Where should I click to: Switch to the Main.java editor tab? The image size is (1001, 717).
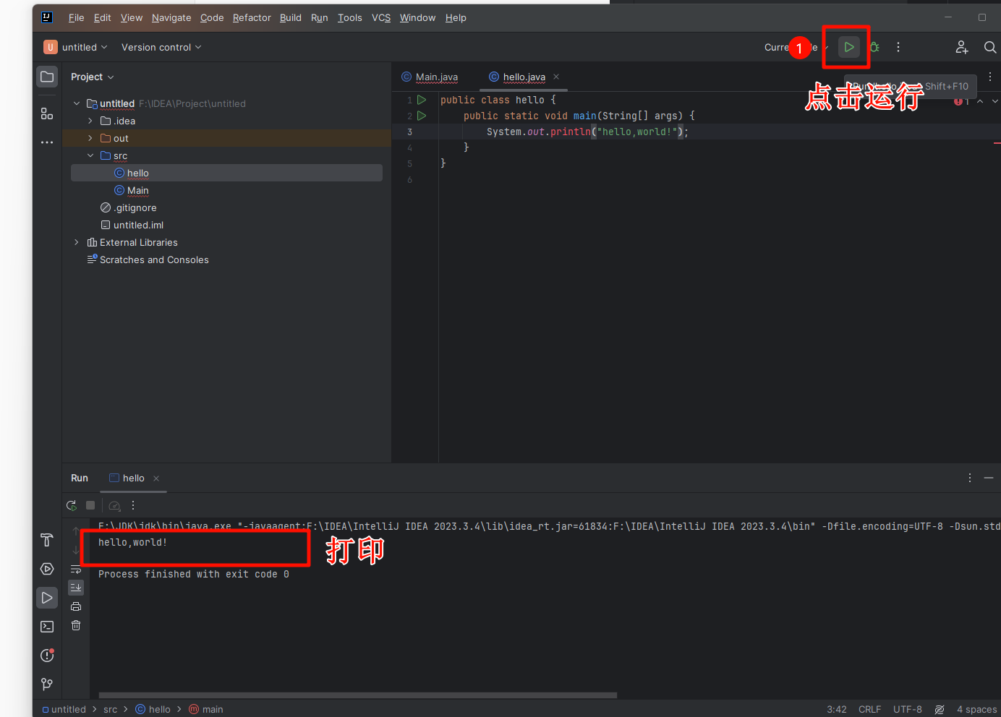click(430, 77)
